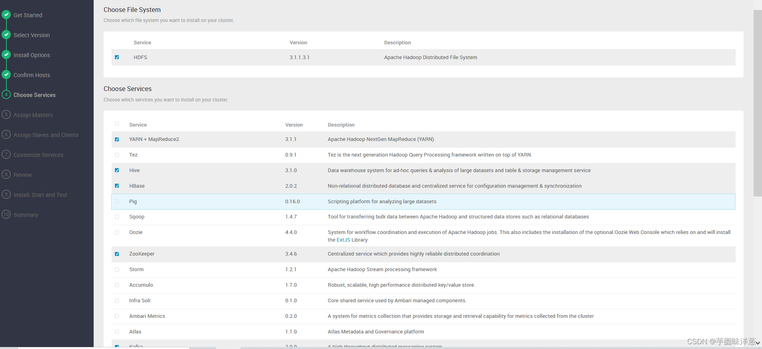Click 'Apache Hadoop Distributed File System' description

point(431,58)
